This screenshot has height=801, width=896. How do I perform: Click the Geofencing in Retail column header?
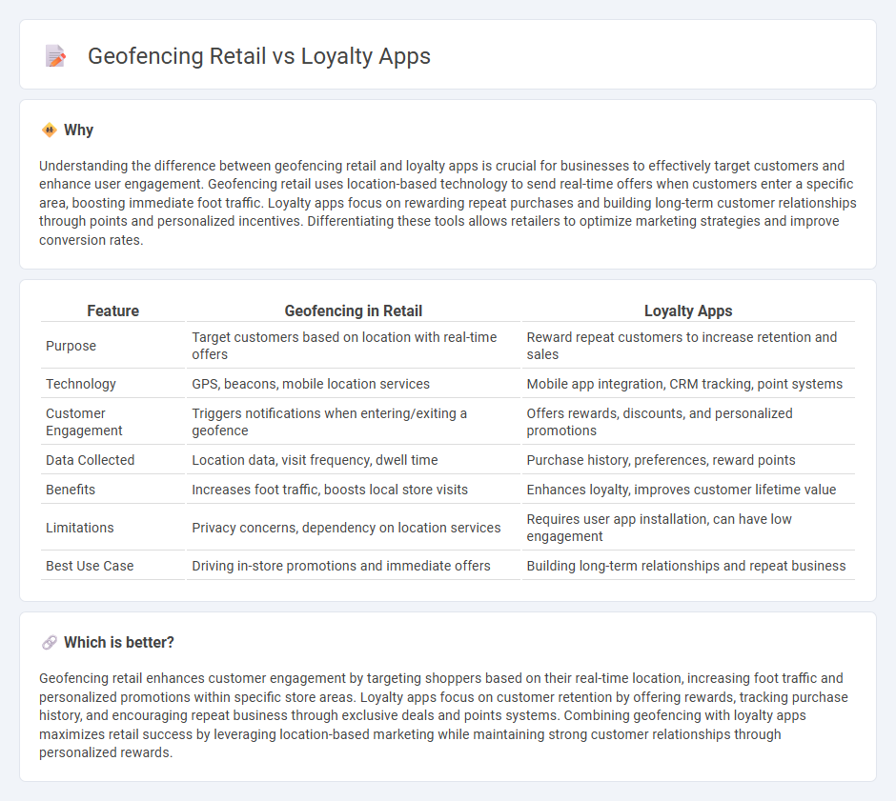coord(353,310)
